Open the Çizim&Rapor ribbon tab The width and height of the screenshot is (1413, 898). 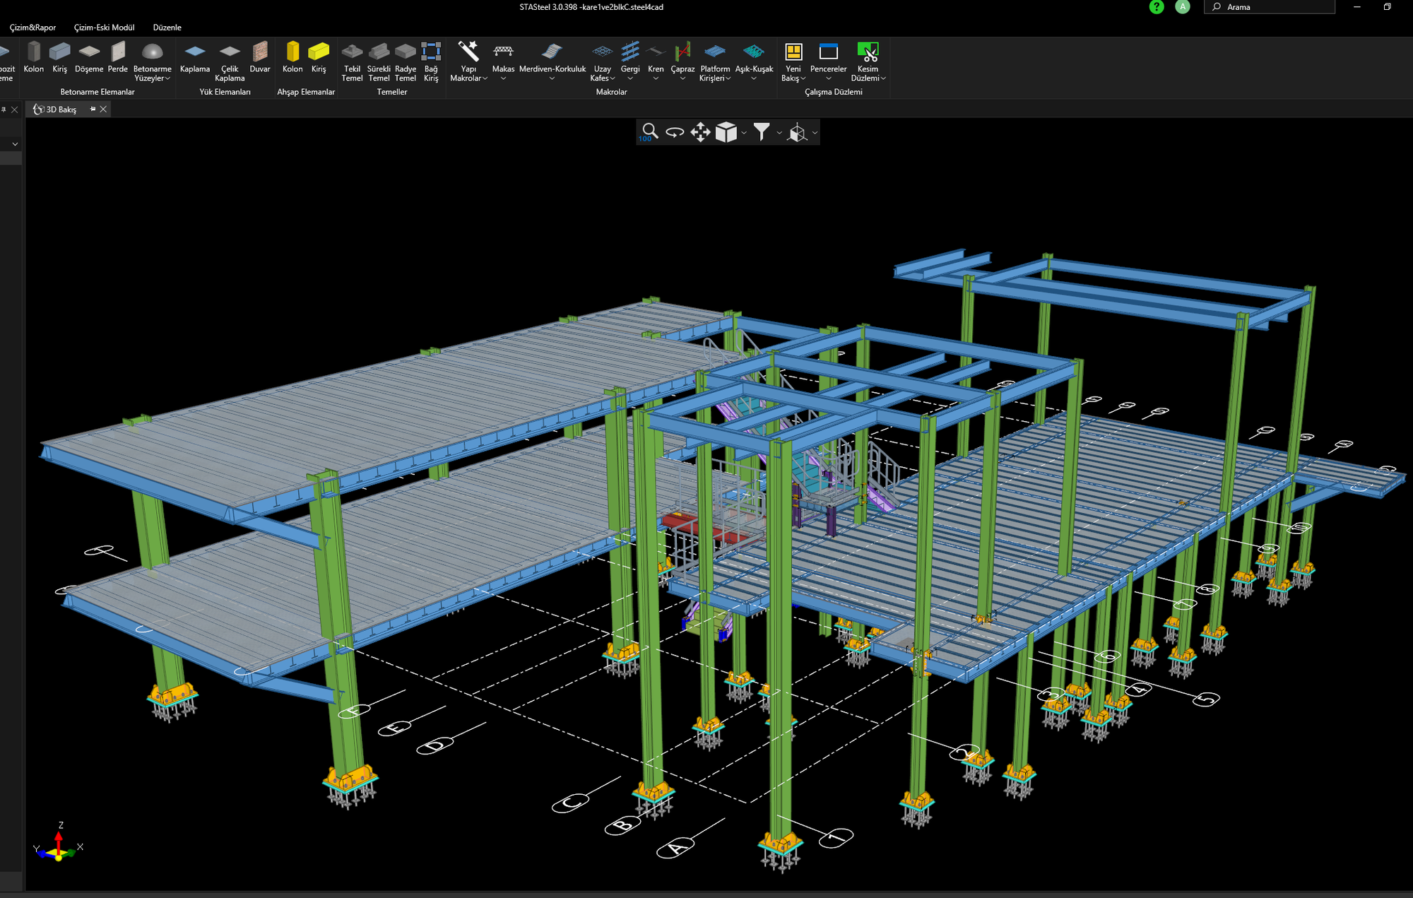click(x=32, y=28)
